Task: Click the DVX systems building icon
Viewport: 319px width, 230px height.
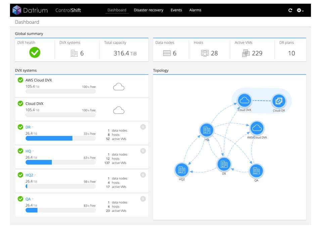Action: 74,53
